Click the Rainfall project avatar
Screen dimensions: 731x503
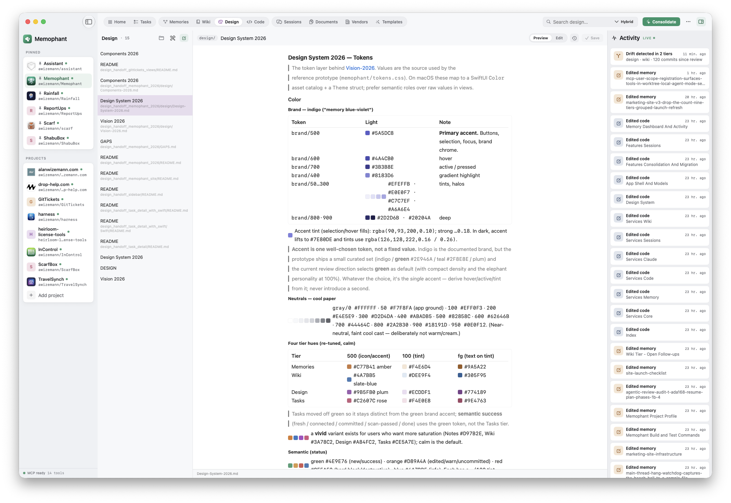pos(31,96)
